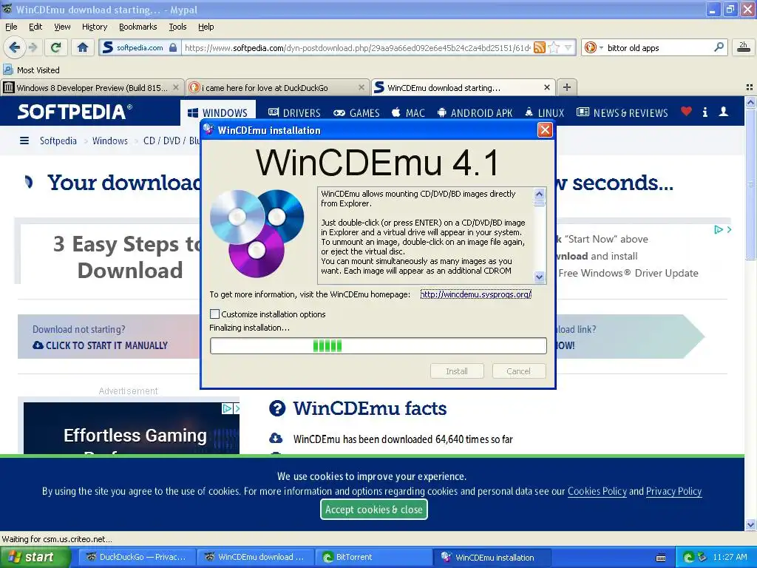Click the info icon in Softpedia header
The height and width of the screenshot is (568, 757).
(705, 112)
